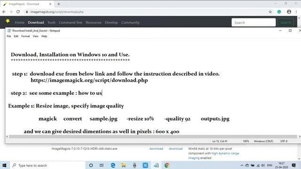The width and height of the screenshot is (301, 169).
Task: Launch Microsoft Edge from taskbar
Action: (x=113, y=165)
